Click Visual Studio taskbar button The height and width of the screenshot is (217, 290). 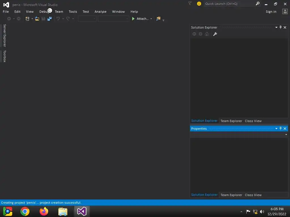(x=82, y=211)
